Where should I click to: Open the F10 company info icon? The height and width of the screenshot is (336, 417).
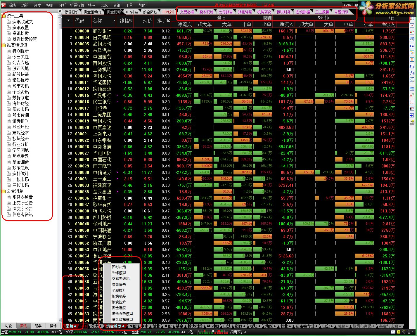click(x=412, y=46)
